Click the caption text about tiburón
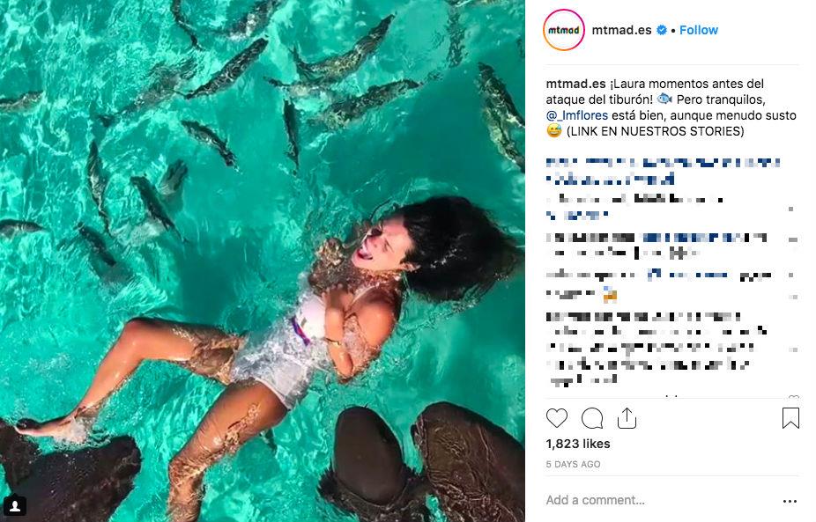The height and width of the screenshot is (522, 816). tap(687, 84)
